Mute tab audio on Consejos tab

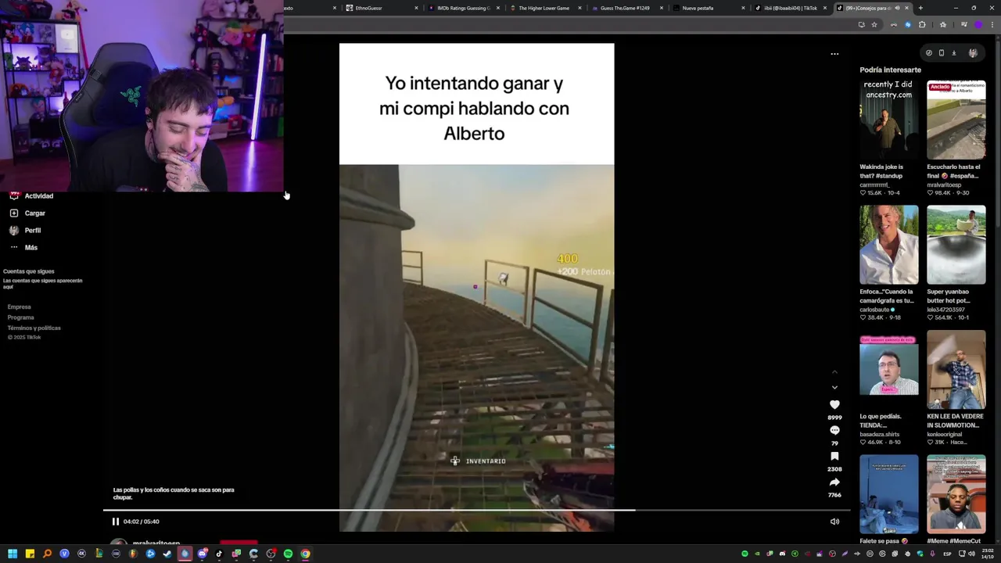point(897,8)
